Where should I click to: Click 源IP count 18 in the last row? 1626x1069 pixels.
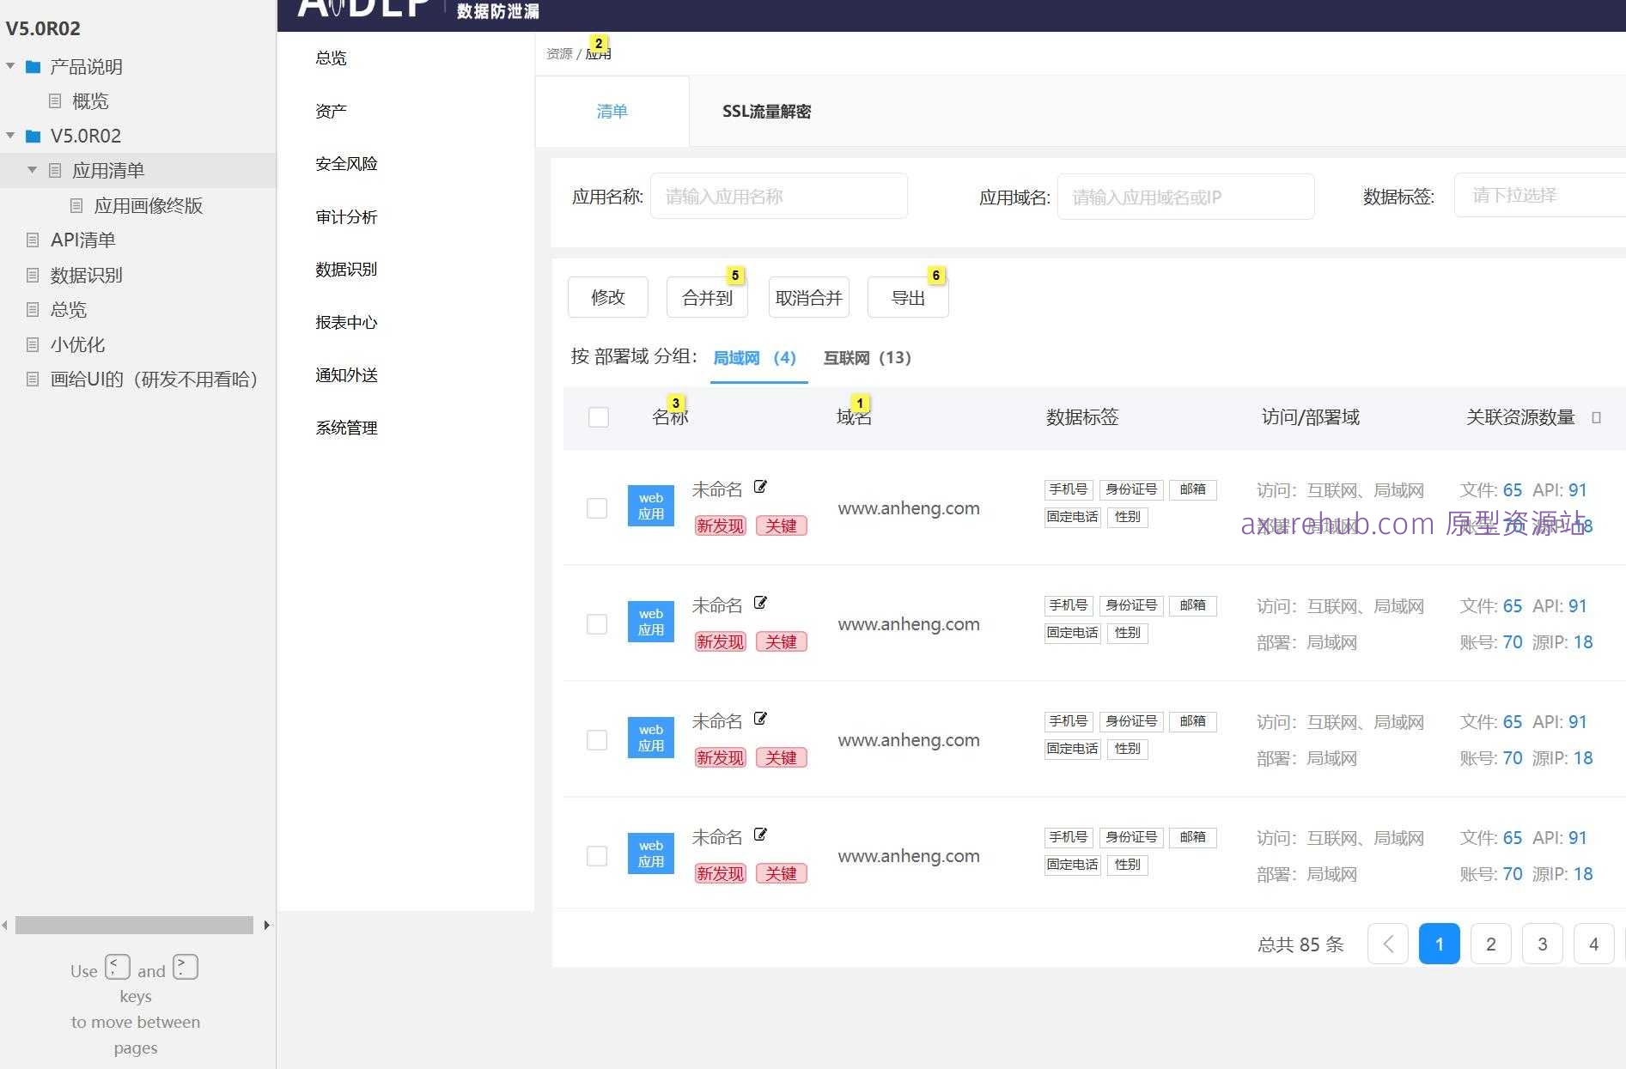pyautogui.click(x=1583, y=874)
